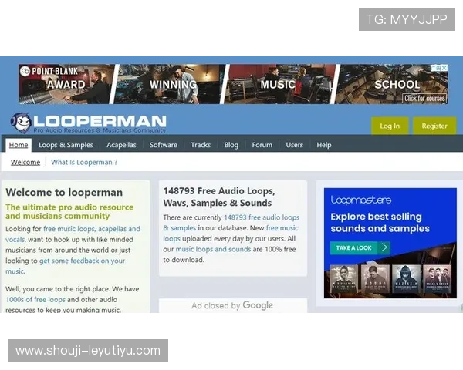Go to the Acapellas section
The width and height of the screenshot is (463, 370).
tap(121, 145)
